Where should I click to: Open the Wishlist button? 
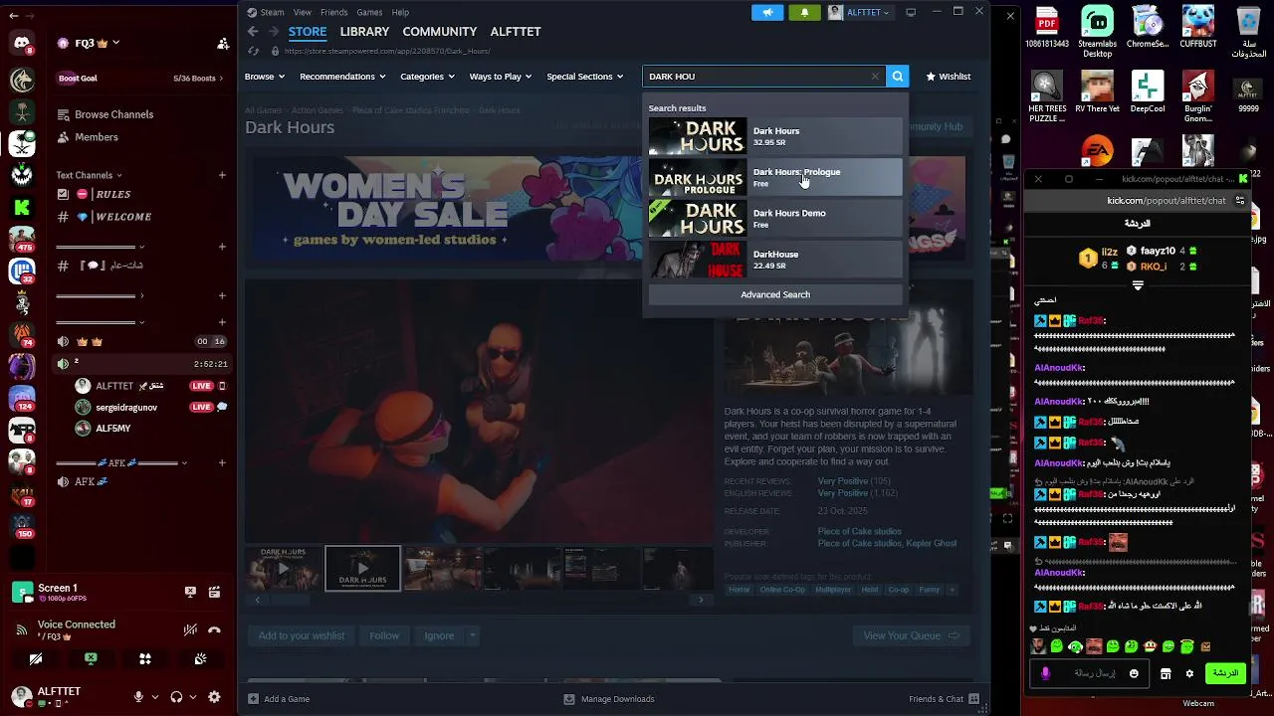tap(948, 77)
